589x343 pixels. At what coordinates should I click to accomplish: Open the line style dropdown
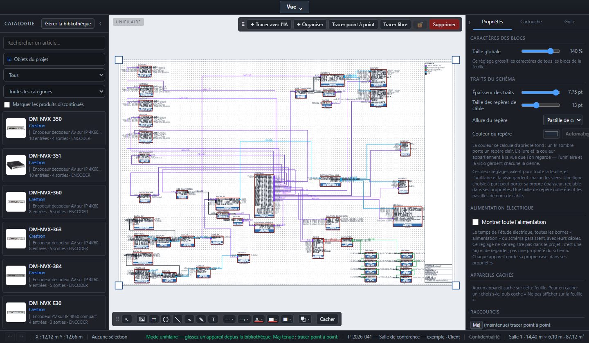coord(229,319)
